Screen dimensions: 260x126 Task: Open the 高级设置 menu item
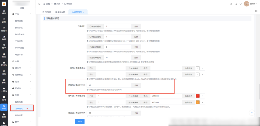click(x=19, y=115)
